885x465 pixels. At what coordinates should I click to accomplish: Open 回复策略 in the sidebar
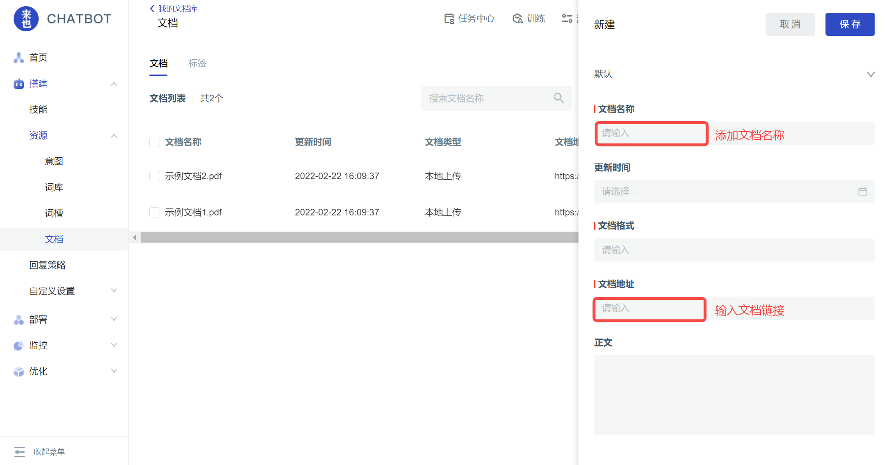[x=47, y=265]
